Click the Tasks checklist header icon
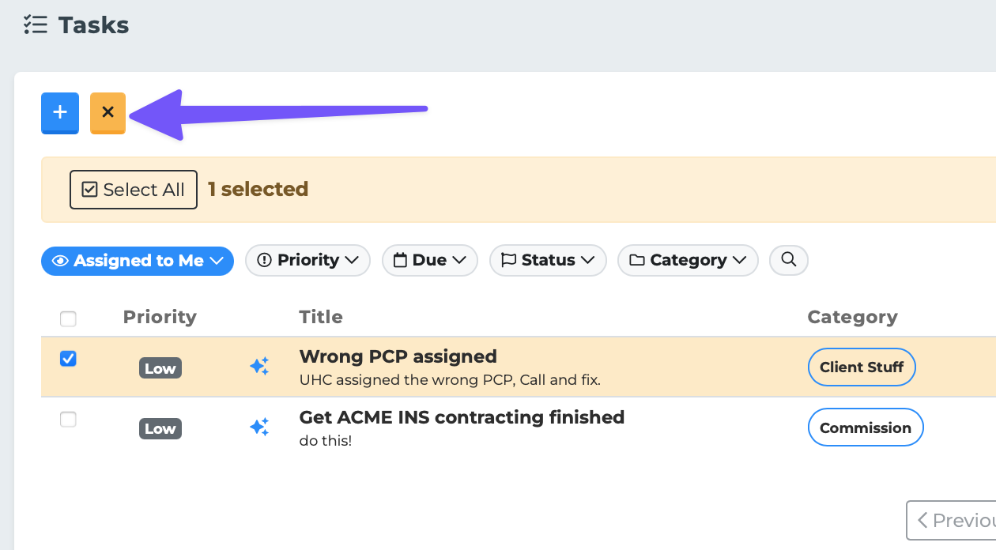 pos(36,25)
